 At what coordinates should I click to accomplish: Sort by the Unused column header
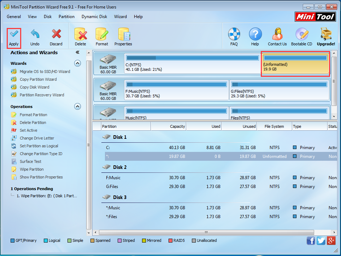coord(239,126)
